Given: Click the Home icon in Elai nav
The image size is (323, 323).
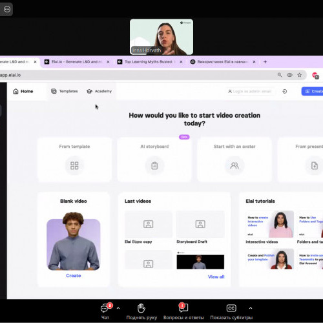Looking at the screenshot, I should click(16, 91).
